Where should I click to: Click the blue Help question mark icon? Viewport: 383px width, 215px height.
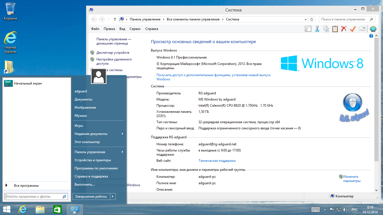[371, 36]
